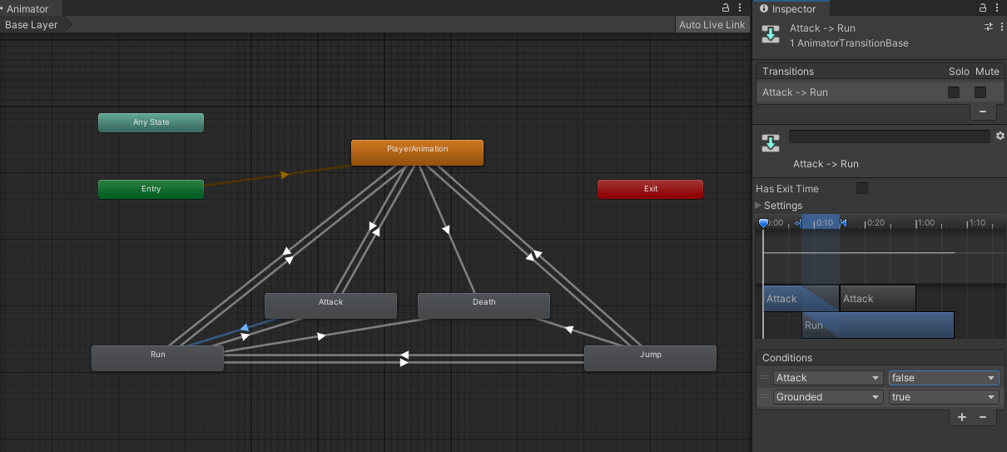Click the Animator panel lock icon
This screenshot has height=452, width=1007.
coord(726,8)
